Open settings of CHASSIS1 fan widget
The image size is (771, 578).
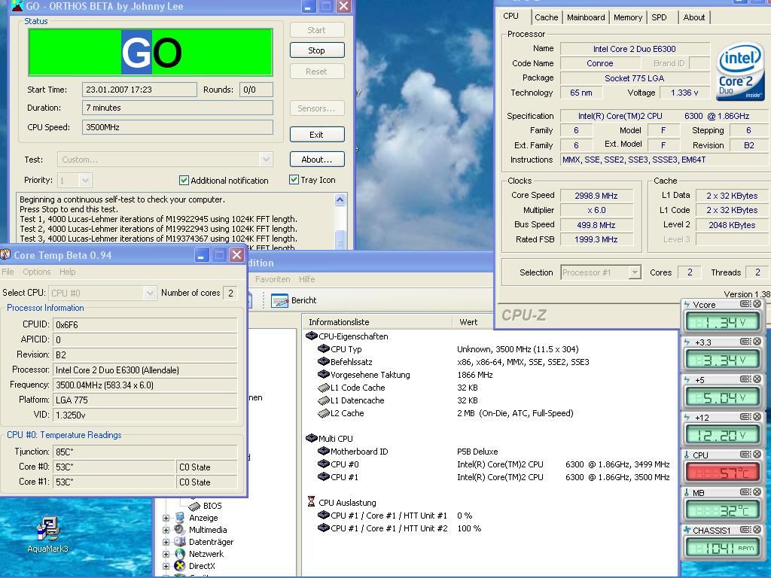[745, 530]
